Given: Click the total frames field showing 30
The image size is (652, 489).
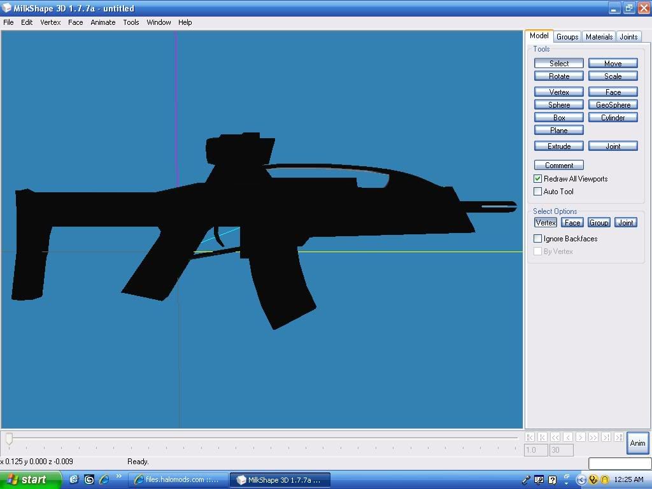Looking at the screenshot, I should click(x=562, y=450).
